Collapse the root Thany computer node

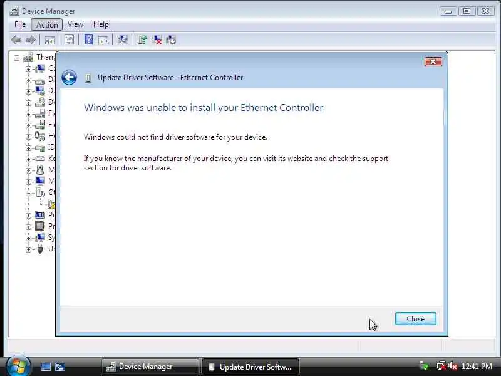coord(17,58)
